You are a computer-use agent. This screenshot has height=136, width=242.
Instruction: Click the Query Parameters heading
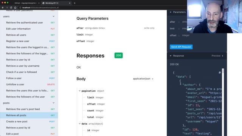pos(92,19)
